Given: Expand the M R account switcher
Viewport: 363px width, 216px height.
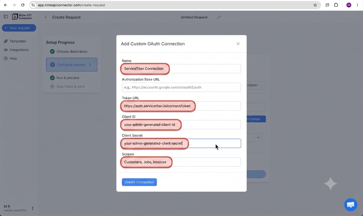Looking at the screenshot, I should coord(33,208).
